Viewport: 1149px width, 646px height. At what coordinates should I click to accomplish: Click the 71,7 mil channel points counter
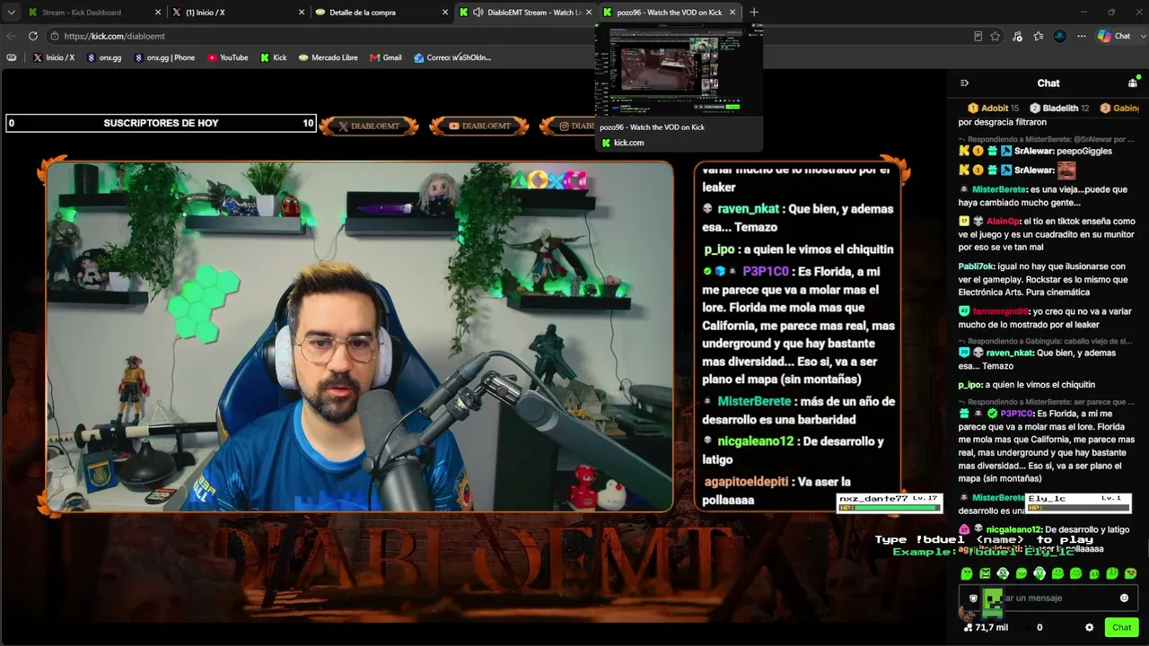click(986, 627)
